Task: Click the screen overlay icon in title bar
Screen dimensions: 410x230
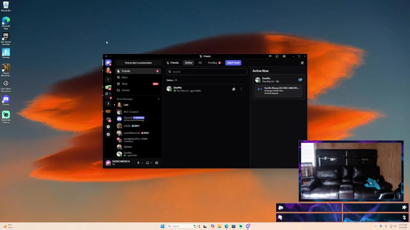Action: coord(277,56)
